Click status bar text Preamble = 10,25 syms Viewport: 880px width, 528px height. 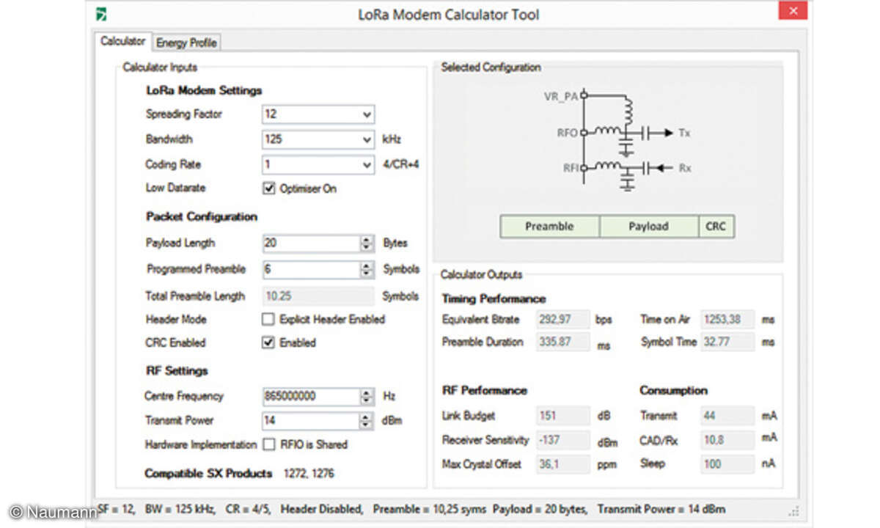(430, 509)
